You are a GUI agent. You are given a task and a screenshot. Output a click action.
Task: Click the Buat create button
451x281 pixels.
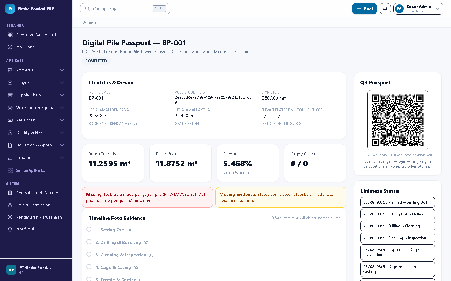365,9
